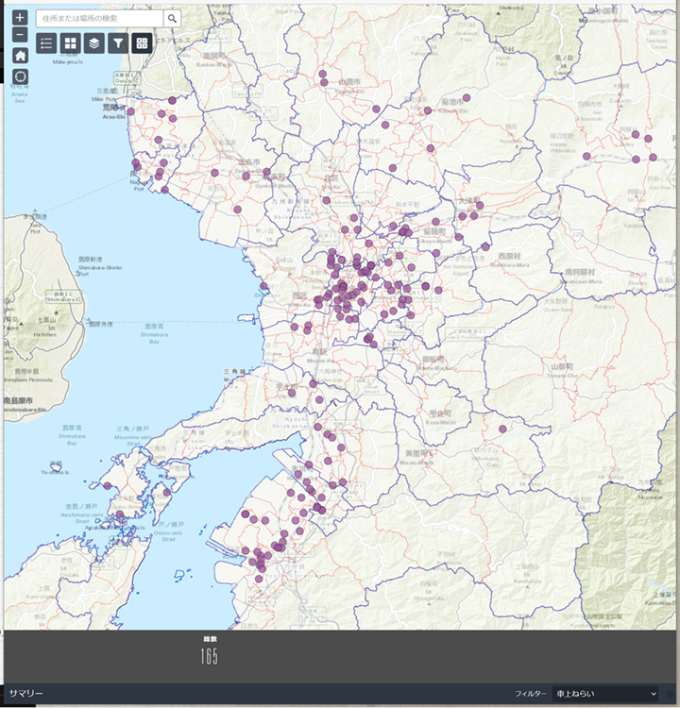
Task: Click the marker left of 荒尾市 label
Action: [130, 110]
